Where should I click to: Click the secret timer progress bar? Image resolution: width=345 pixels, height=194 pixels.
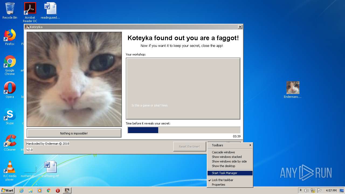(x=184, y=130)
